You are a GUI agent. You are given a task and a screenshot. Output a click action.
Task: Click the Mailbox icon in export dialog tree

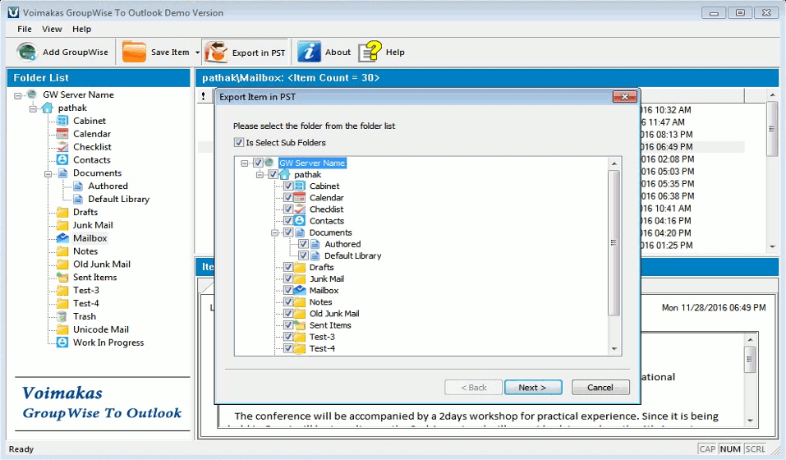[299, 290]
